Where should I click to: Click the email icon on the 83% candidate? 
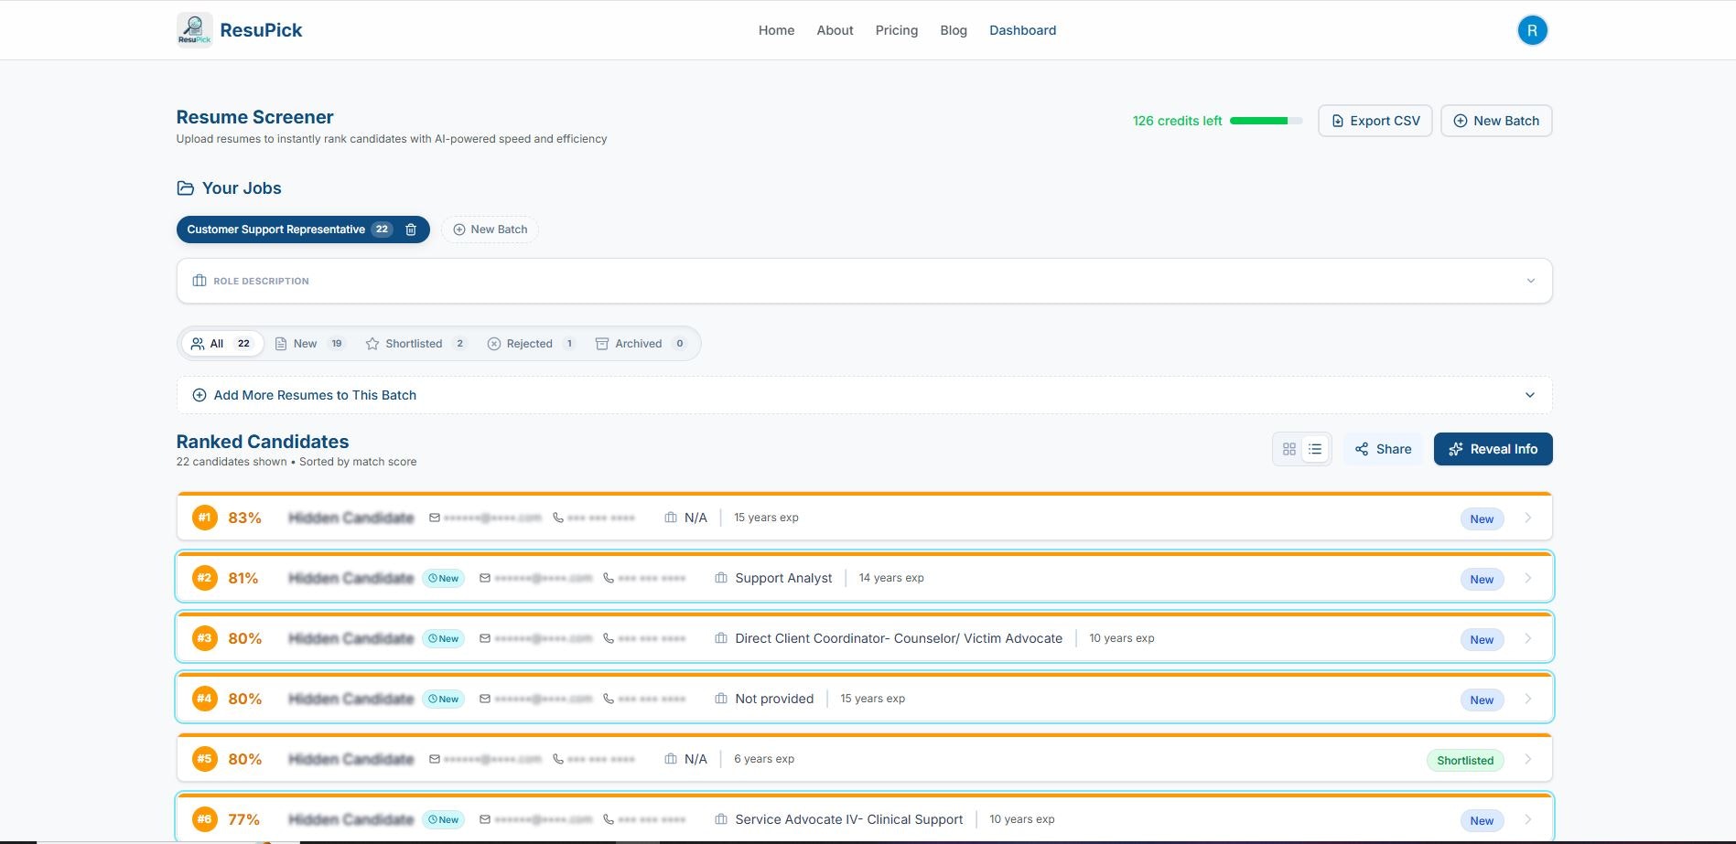click(435, 518)
